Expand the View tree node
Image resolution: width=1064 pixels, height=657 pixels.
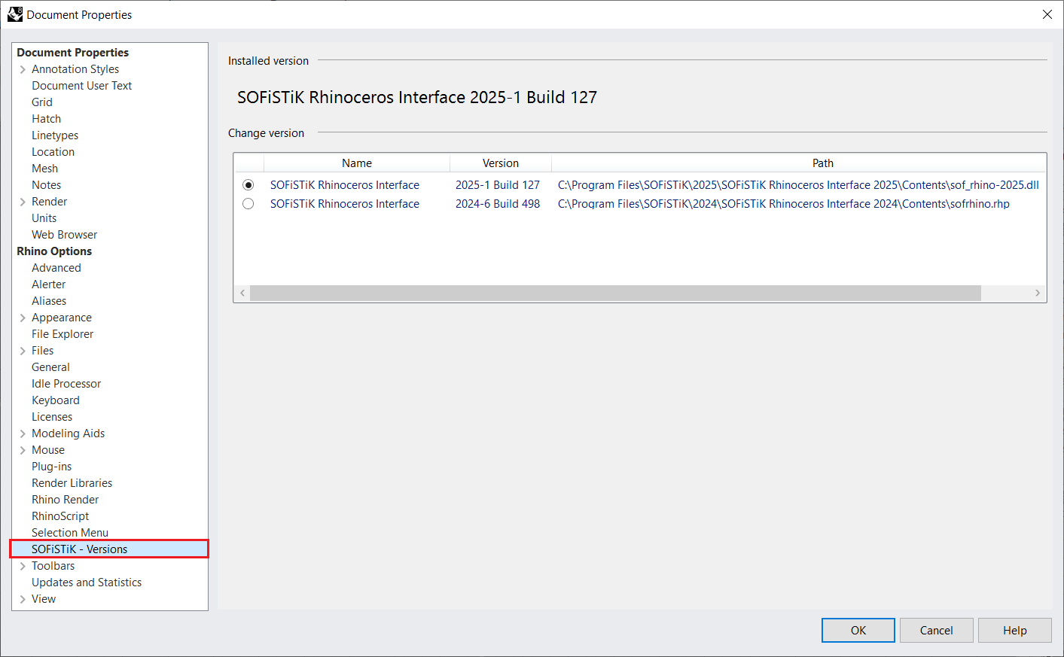[23, 599]
